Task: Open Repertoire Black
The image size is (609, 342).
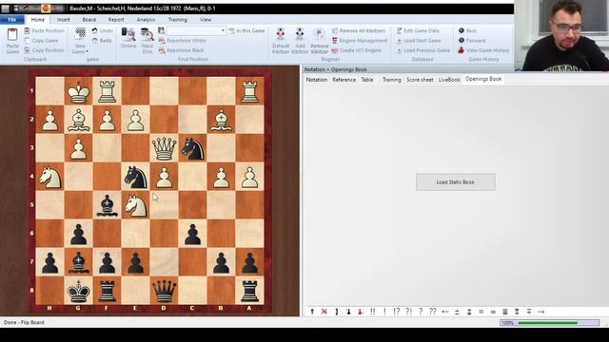Action: pyautogui.click(x=181, y=50)
